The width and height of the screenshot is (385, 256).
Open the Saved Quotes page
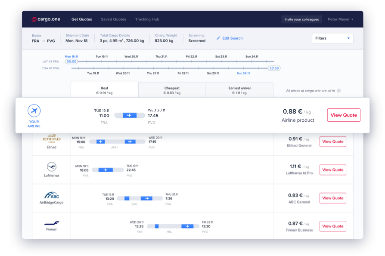point(113,19)
